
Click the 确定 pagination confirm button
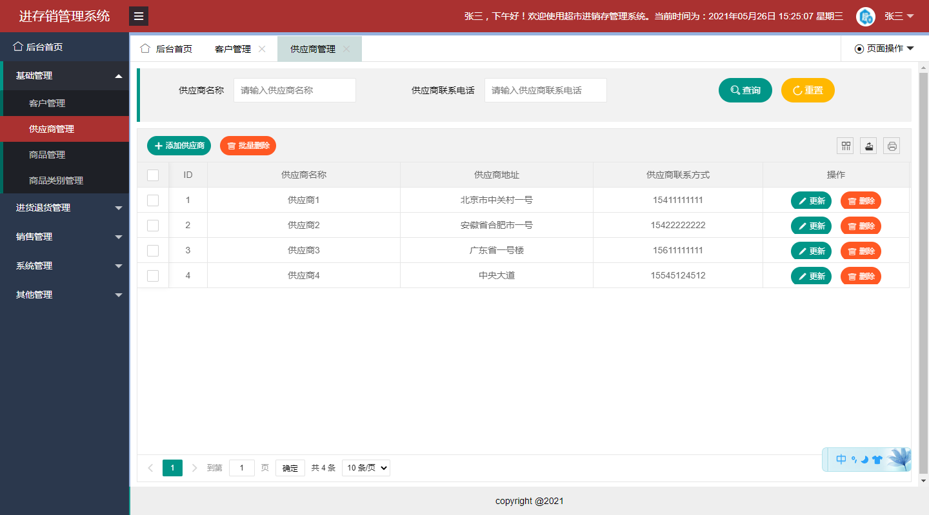click(x=290, y=468)
